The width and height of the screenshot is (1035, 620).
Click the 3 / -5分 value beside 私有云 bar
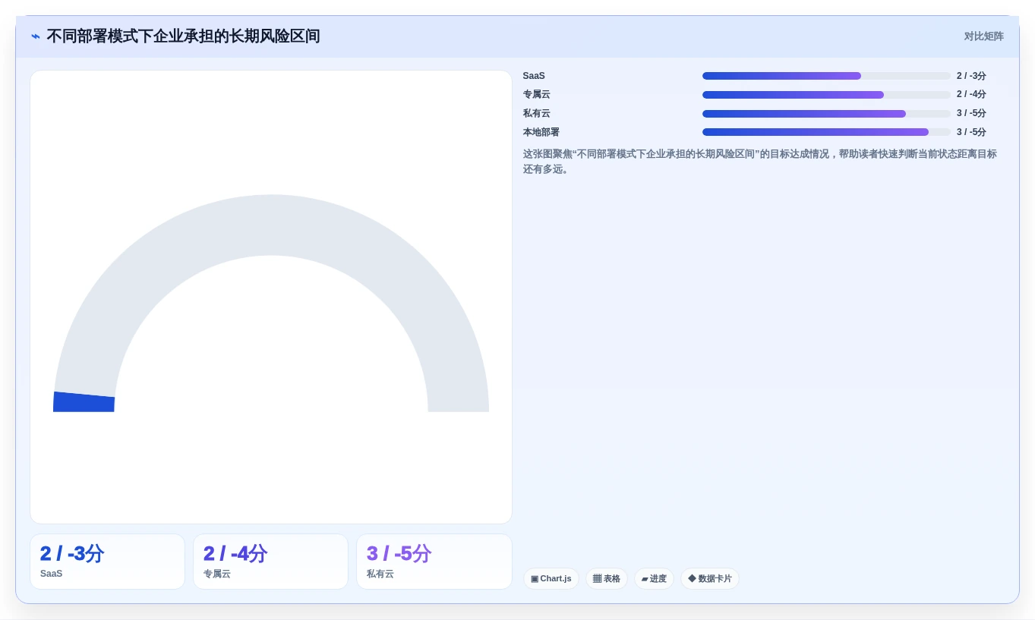(x=971, y=114)
